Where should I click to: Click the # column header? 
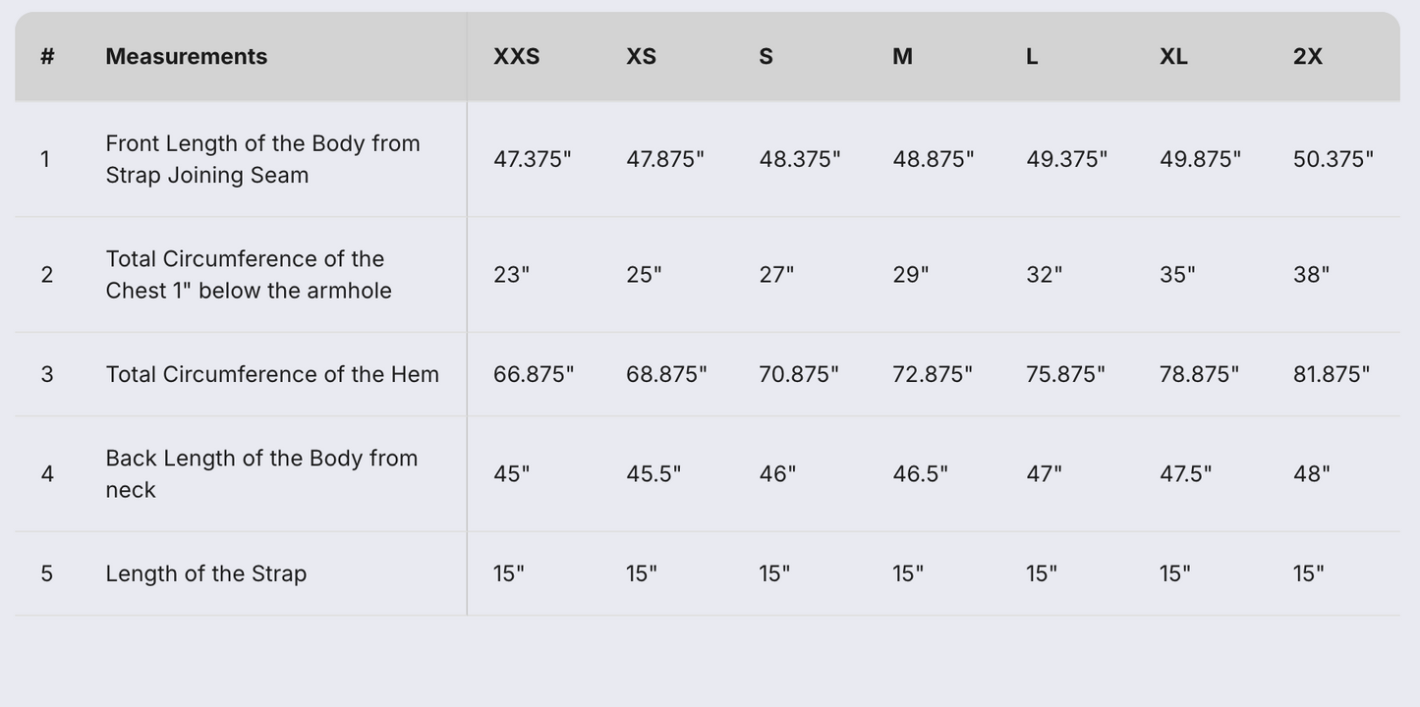[47, 57]
